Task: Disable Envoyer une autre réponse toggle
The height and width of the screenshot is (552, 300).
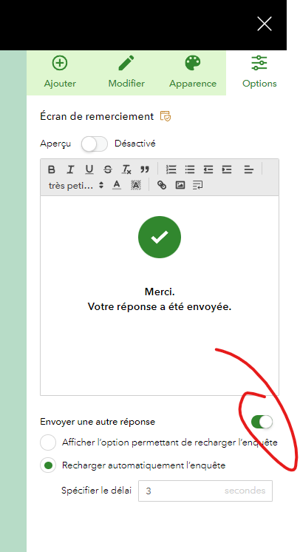Action: [262, 421]
